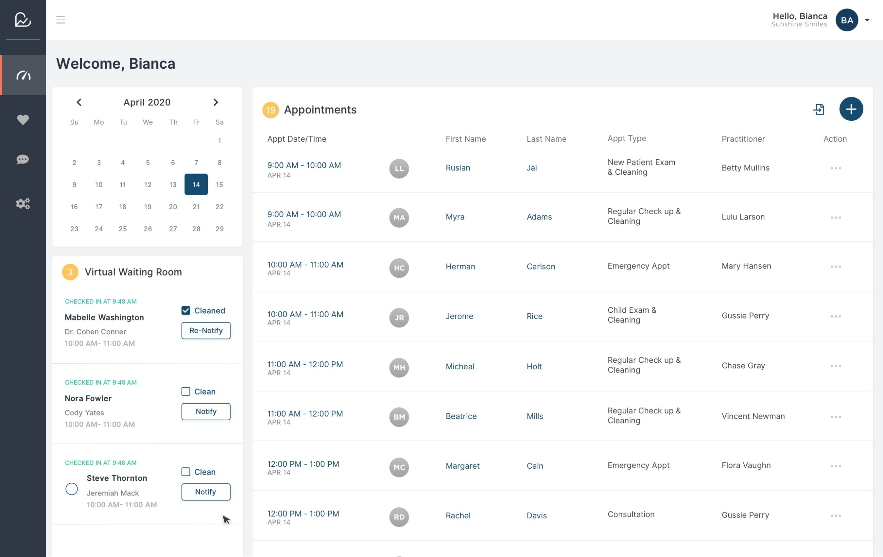Open the dashboard speedometer icon in sidebar
Viewport: 883px width, 557px height.
[x=23, y=75]
